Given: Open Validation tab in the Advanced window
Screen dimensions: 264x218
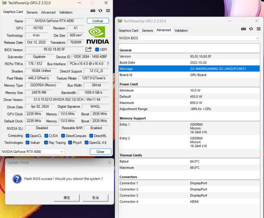Looking at the screenshot, I should tap(181, 31).
